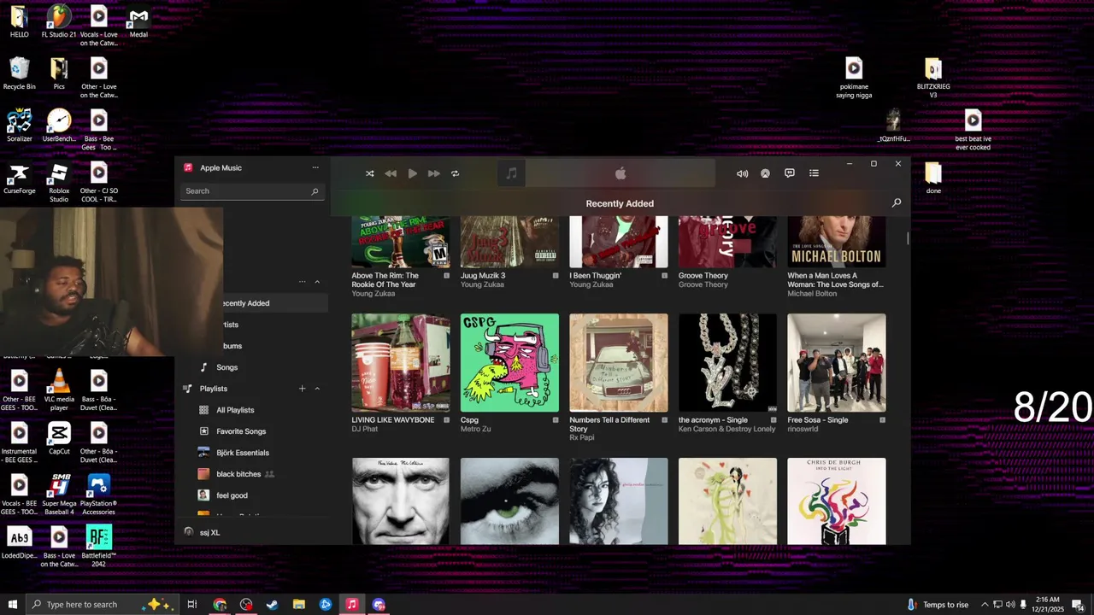Collapse the Playlists section chevron
This screenshot has height=615, width=1094.
pos(317,389)
